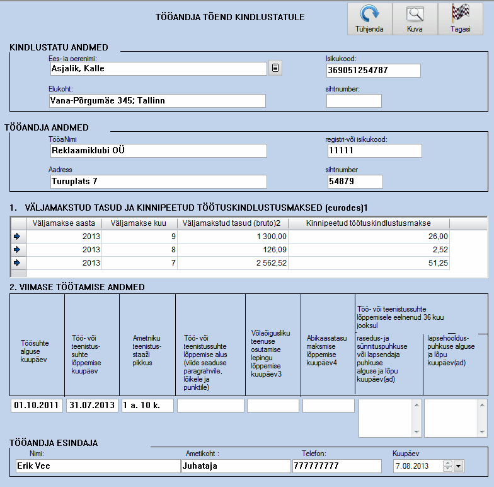Select the gross pay cell 2 562,52
The width and height of the screenshot is (494, 487).
click(x=233, y=262)
